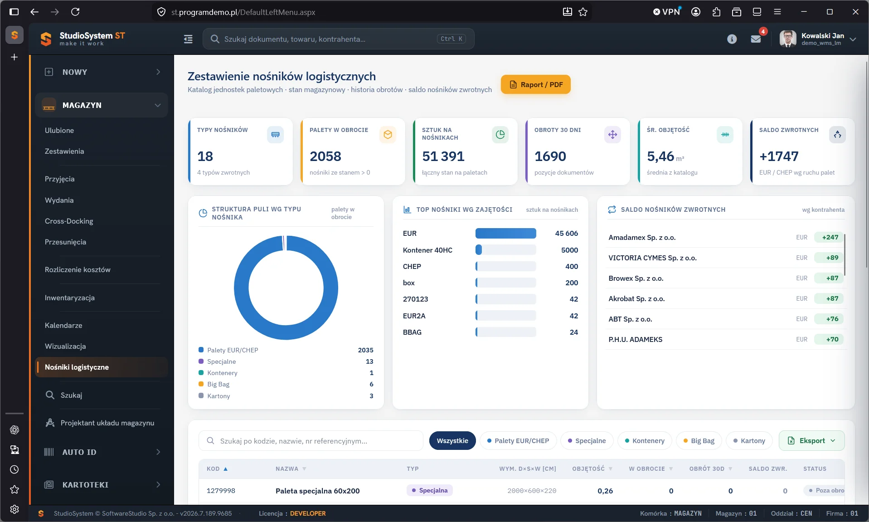Sort the table by the KOD column

pos(217,469)
